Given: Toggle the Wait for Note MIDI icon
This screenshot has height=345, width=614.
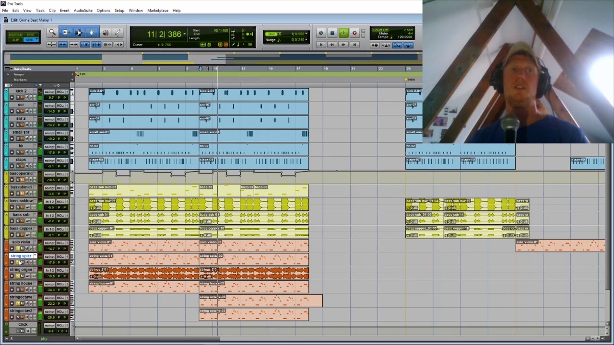Looking at the screenshot, I should point(375,45).
